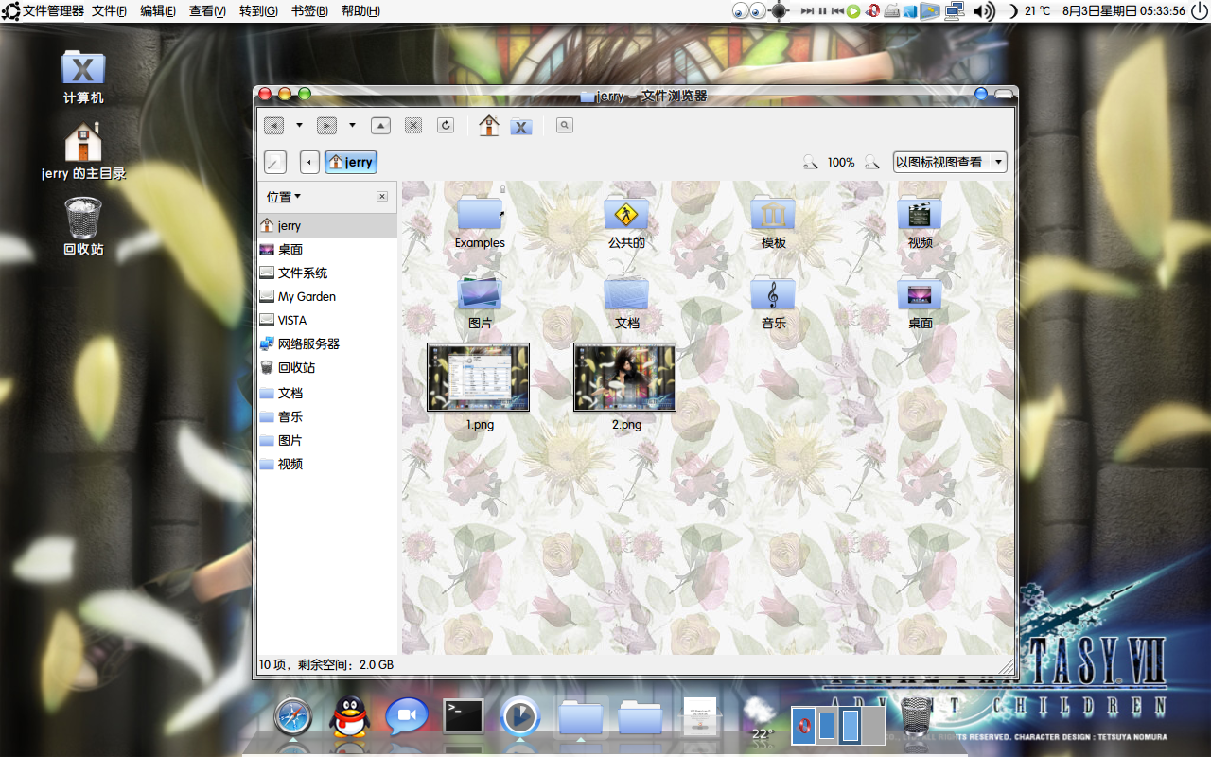Screen dimensions: 1211x757
Task: Toggle text location entry pencil button
Action: click(275, 162)
